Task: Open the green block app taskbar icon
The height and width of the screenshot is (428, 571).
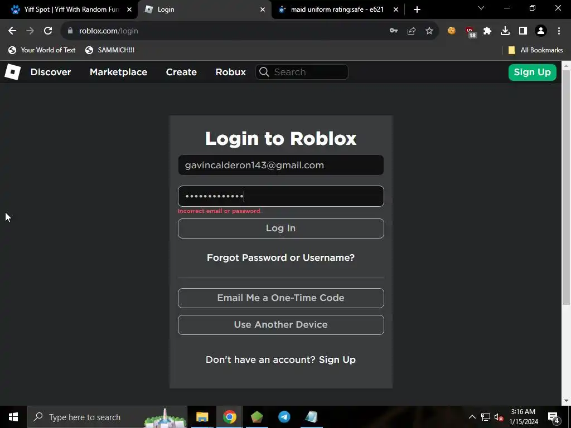Action: (x=257, y=417)
